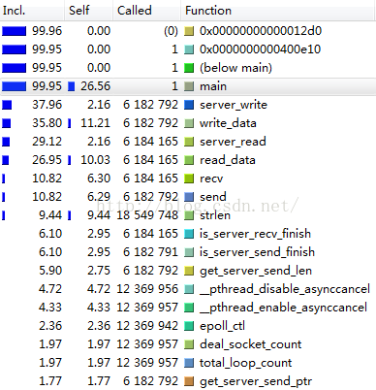
Task: Click the 6.30 self cost of recv
Action: pos(99,179)
